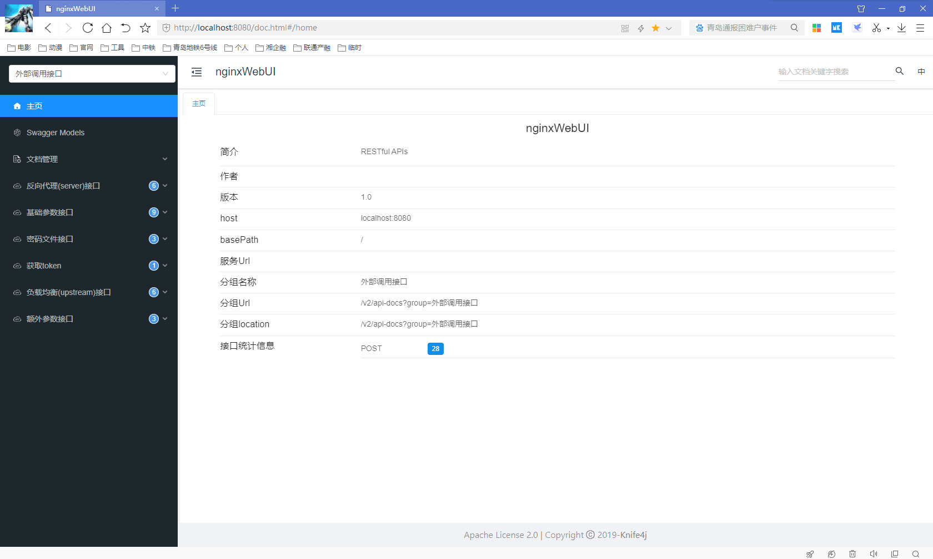Click the browser home icon
933x559 pixels.
coord(107,28)
